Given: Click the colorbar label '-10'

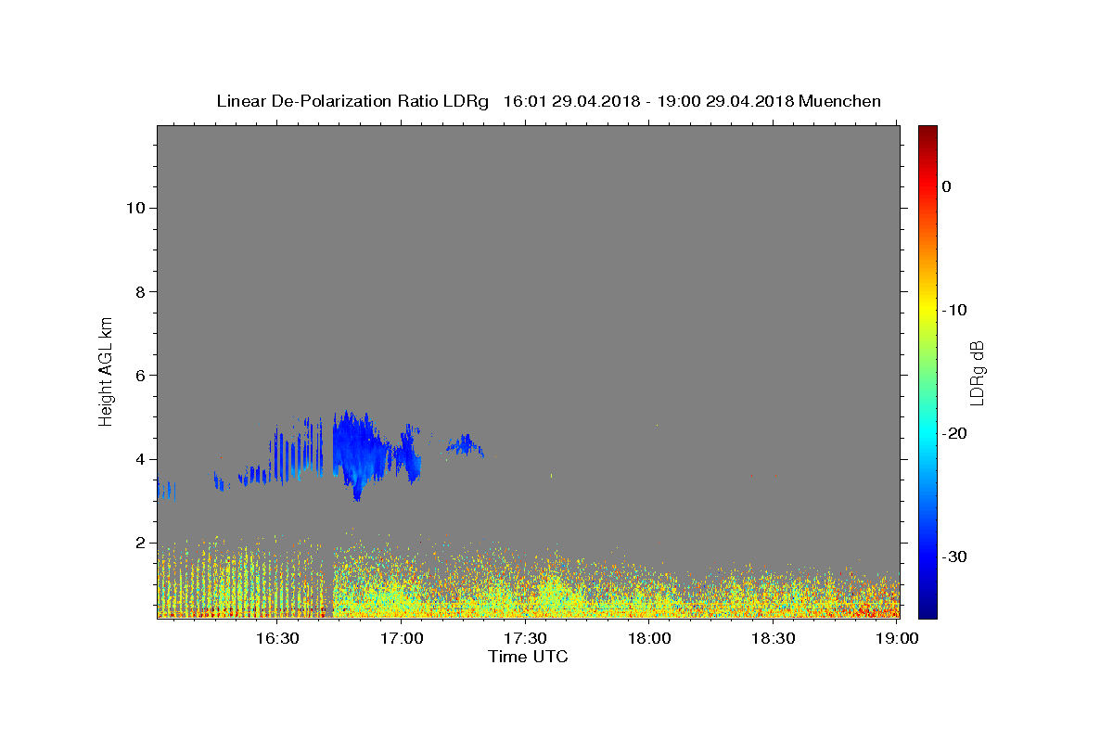Looking at the screenshot, I should [954, 310].
